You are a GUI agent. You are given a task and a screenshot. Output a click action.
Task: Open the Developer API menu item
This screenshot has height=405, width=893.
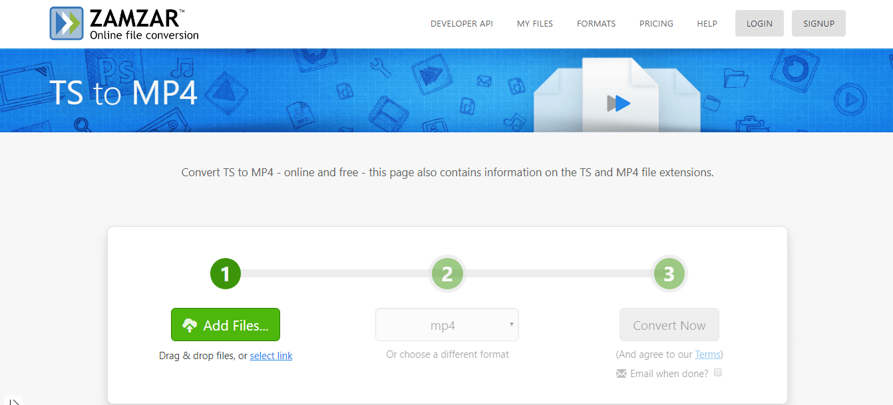click(x=461, y=23)
